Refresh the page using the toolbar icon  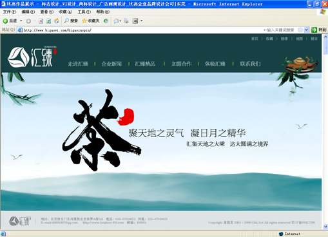click(49, 21)
